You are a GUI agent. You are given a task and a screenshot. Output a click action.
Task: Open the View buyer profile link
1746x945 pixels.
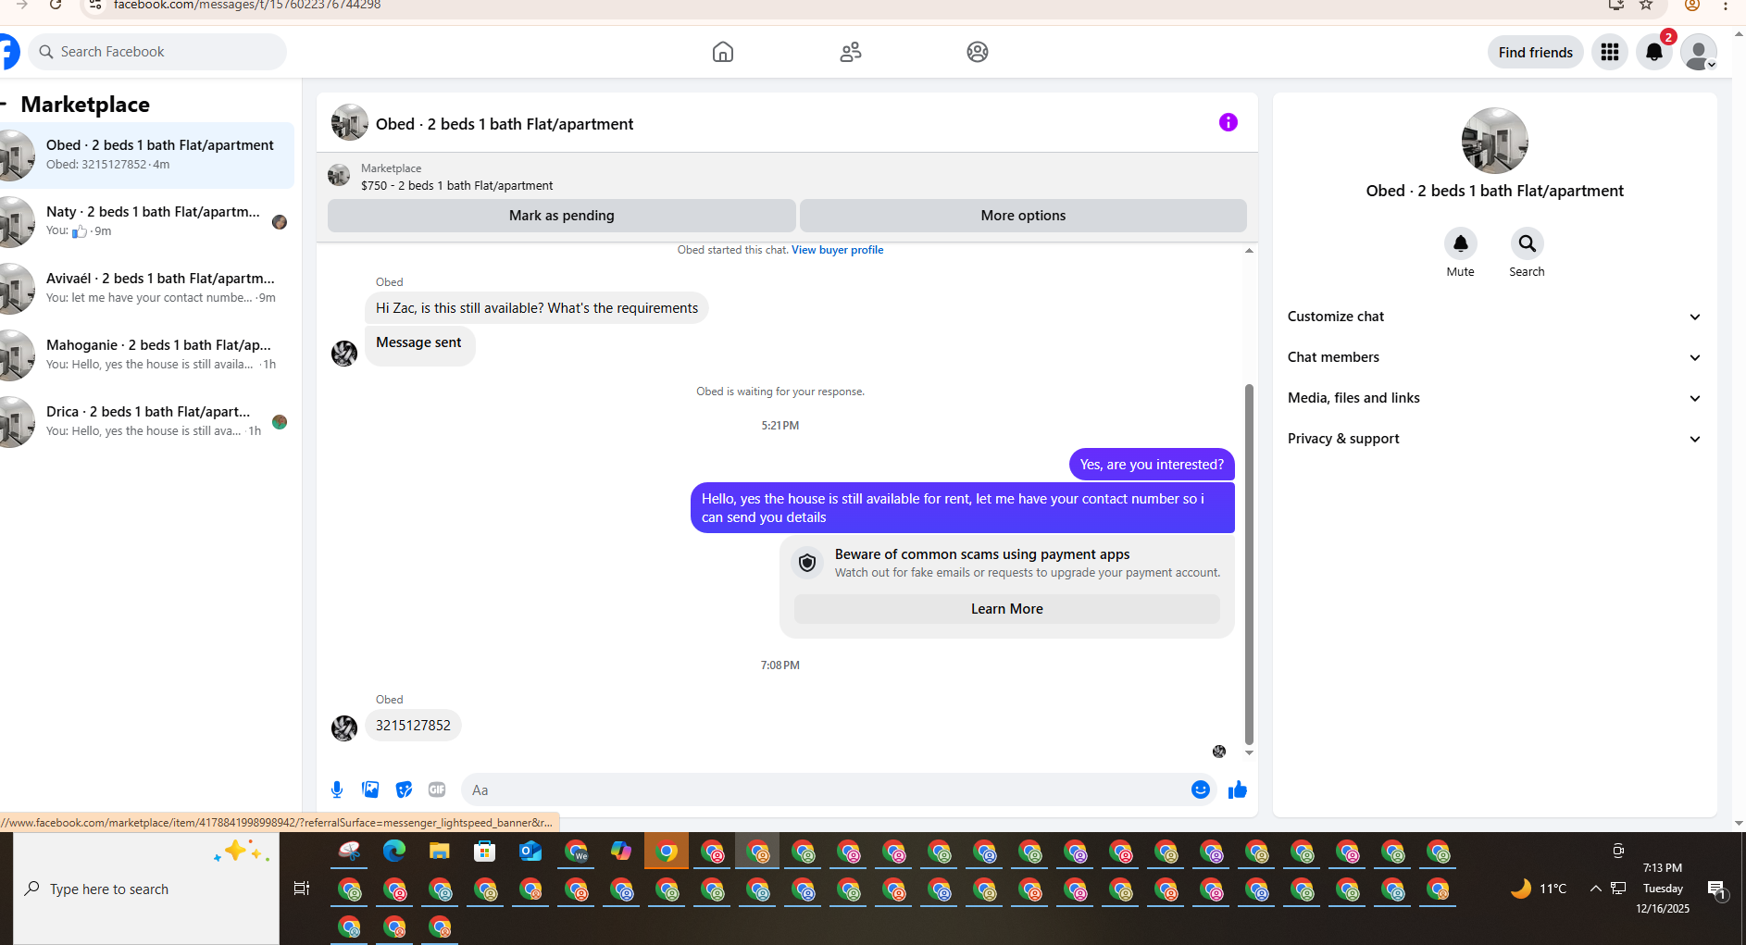(837, 250)
